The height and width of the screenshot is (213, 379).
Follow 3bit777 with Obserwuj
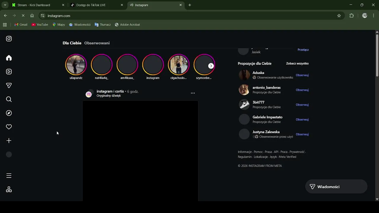coord(302,105)
